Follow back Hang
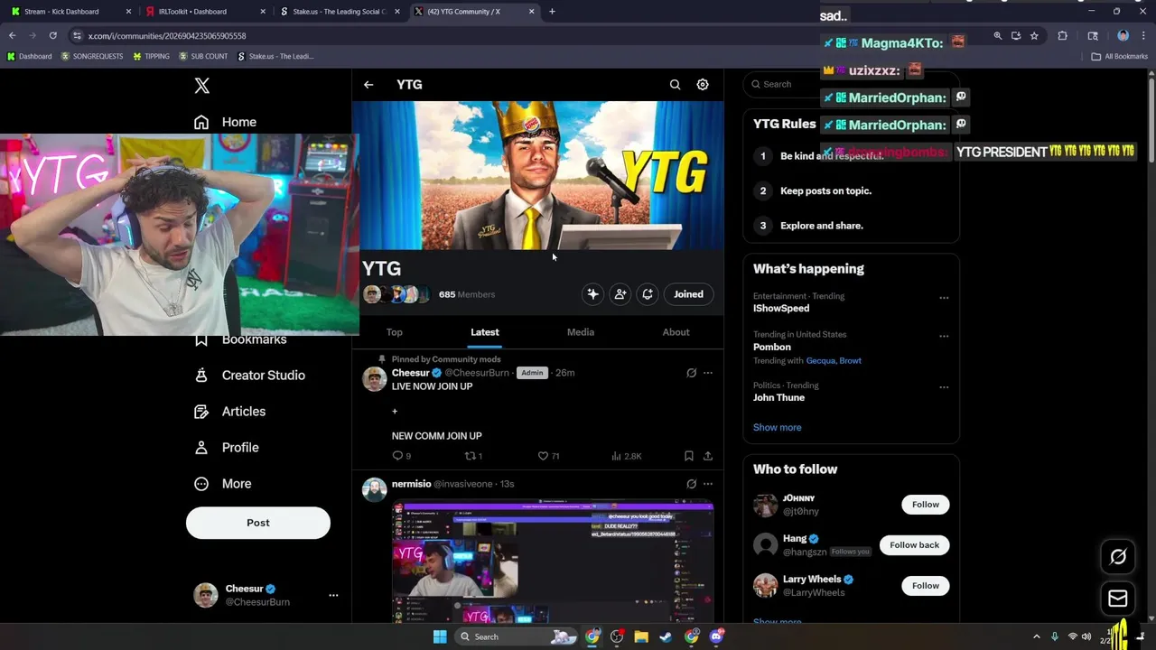 click(x=914, y=545)
